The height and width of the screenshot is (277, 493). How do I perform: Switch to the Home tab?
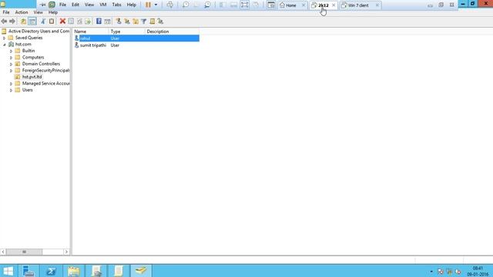pyautogui.click(x=291, y=5)
